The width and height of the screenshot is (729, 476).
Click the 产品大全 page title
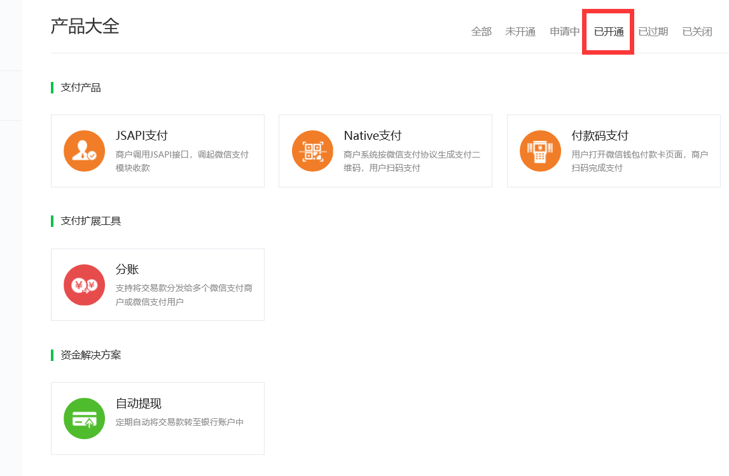point(85,26)
